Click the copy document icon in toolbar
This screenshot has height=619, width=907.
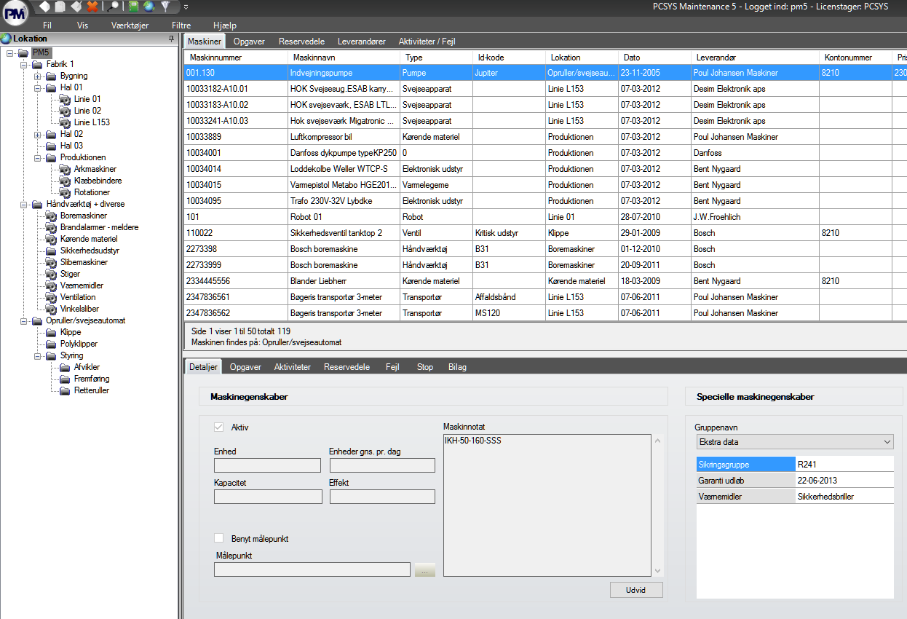[x=60, y=7]
